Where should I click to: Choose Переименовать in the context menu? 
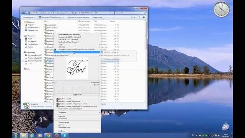[x=77, y=128]
